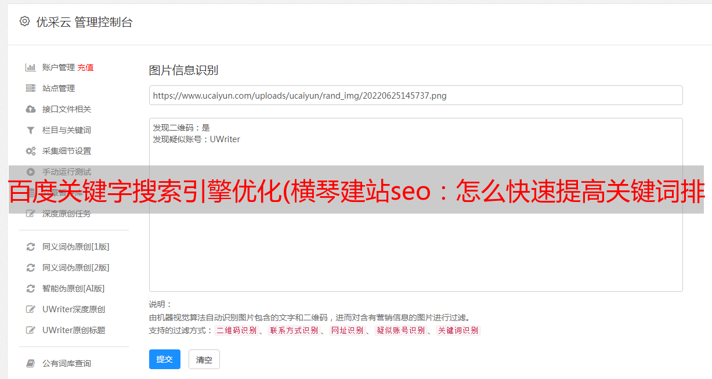
Task: Open 公有词库查询 menu item
Action: pos(66,363)
